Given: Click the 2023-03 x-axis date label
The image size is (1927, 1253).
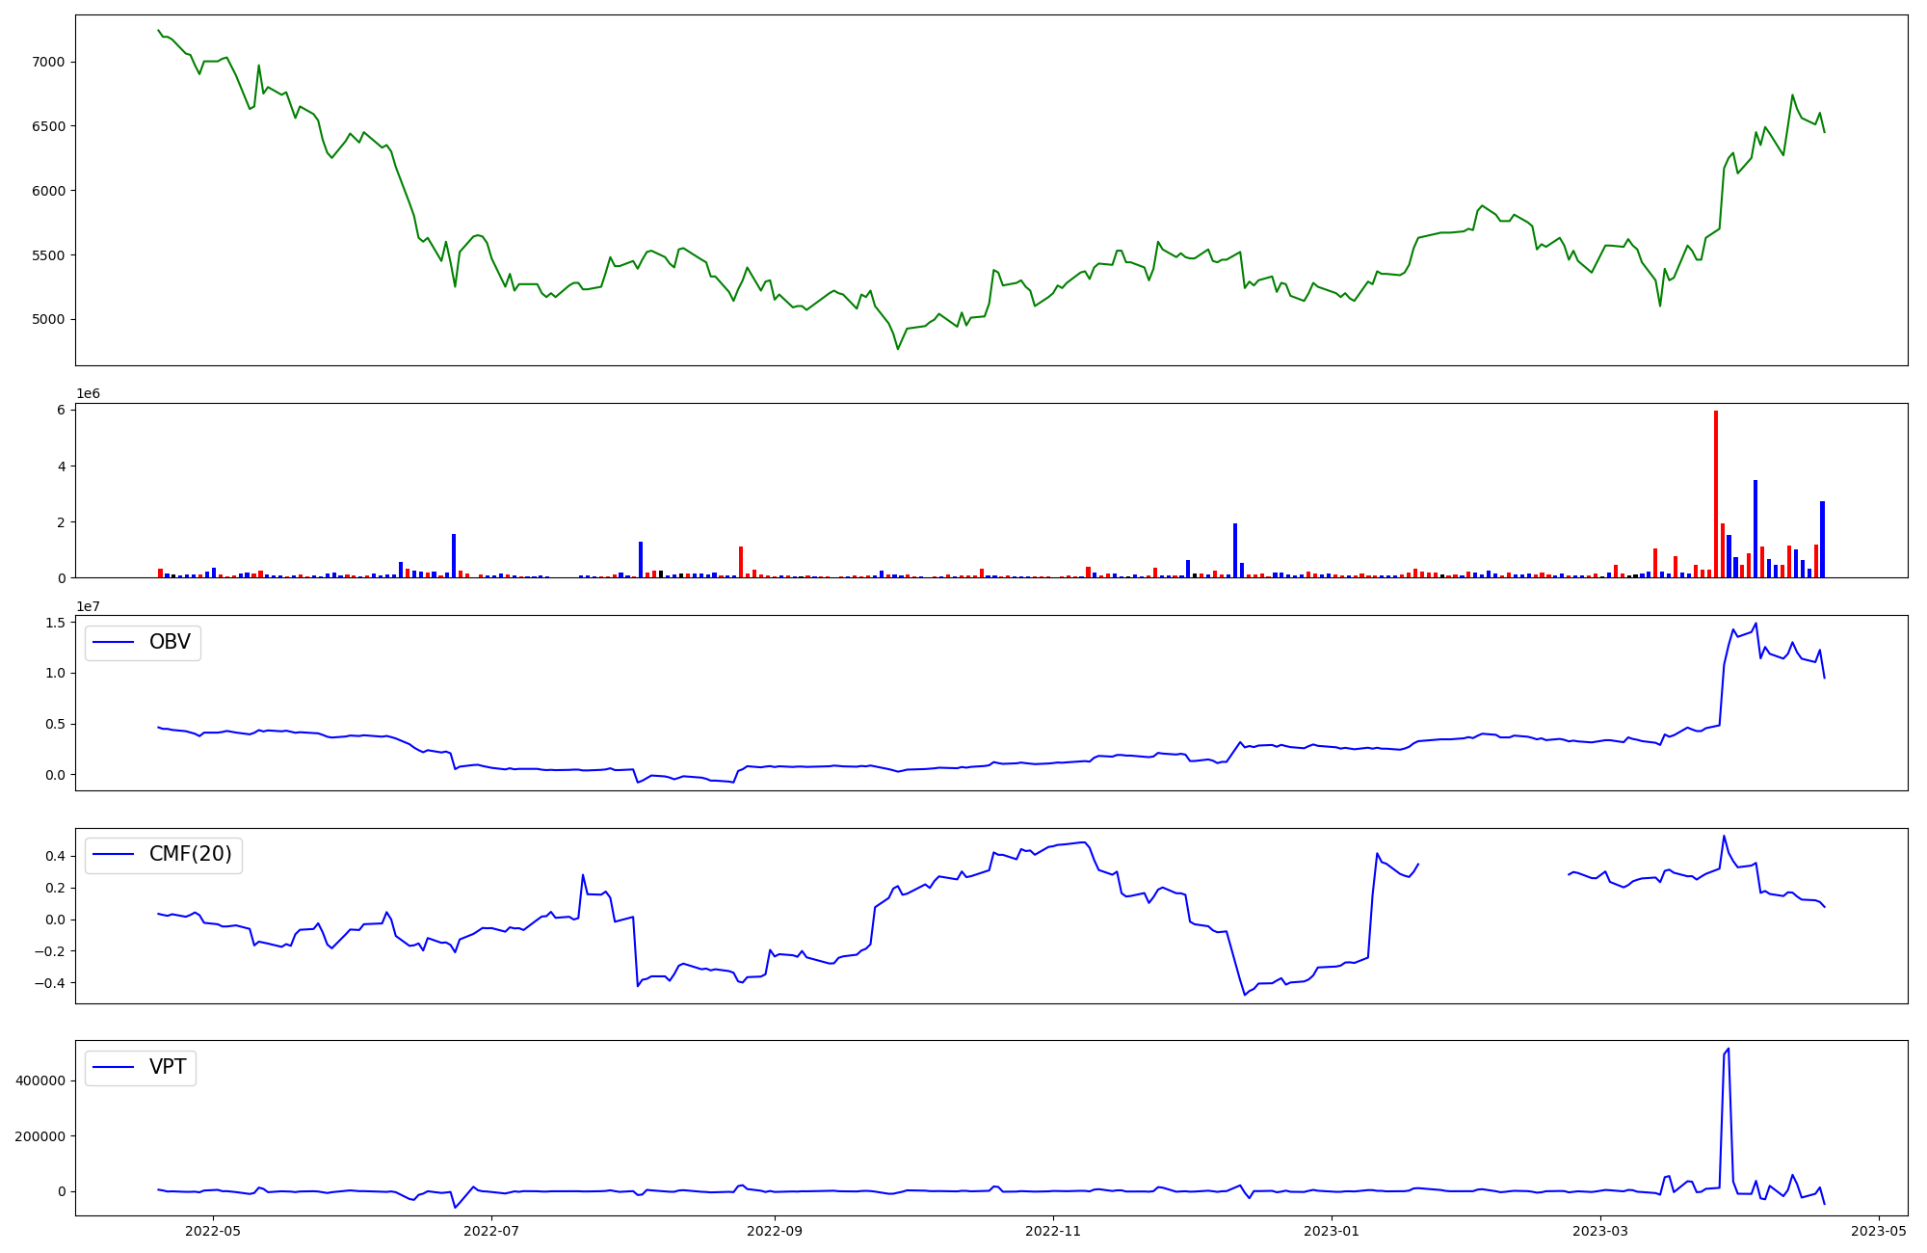Looking at the screenshot, I should click(1600, 1230).
